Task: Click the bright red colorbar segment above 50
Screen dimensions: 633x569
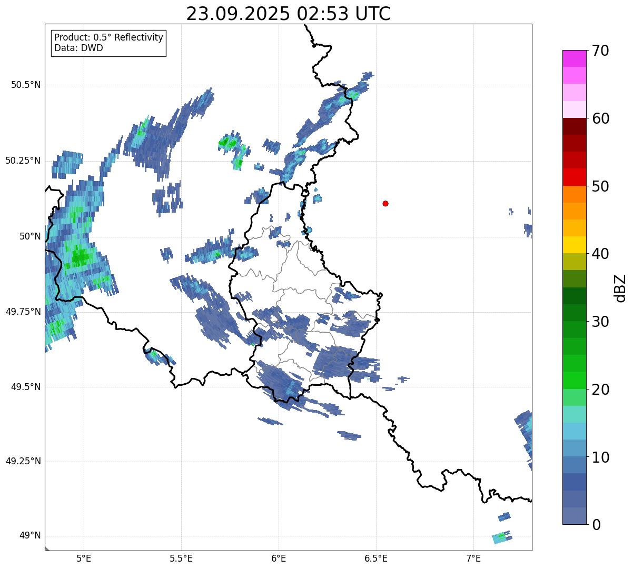Action: pos(574,177)
